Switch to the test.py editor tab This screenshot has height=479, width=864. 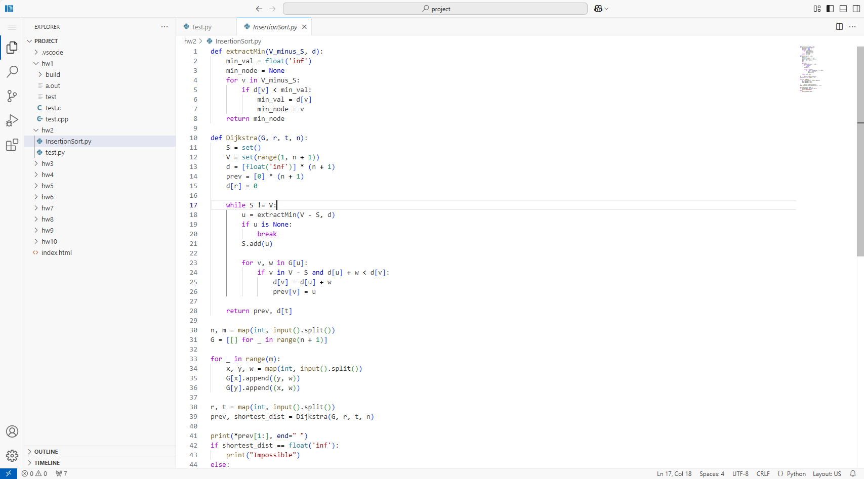[x=201, y=27]
